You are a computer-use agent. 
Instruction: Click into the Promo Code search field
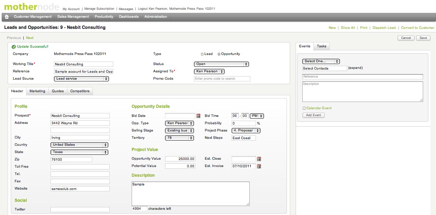point(222,79)
